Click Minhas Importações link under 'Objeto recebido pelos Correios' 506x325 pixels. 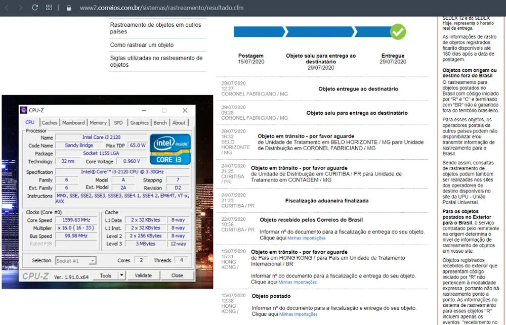pyautogui.click(x=306, y=238)
